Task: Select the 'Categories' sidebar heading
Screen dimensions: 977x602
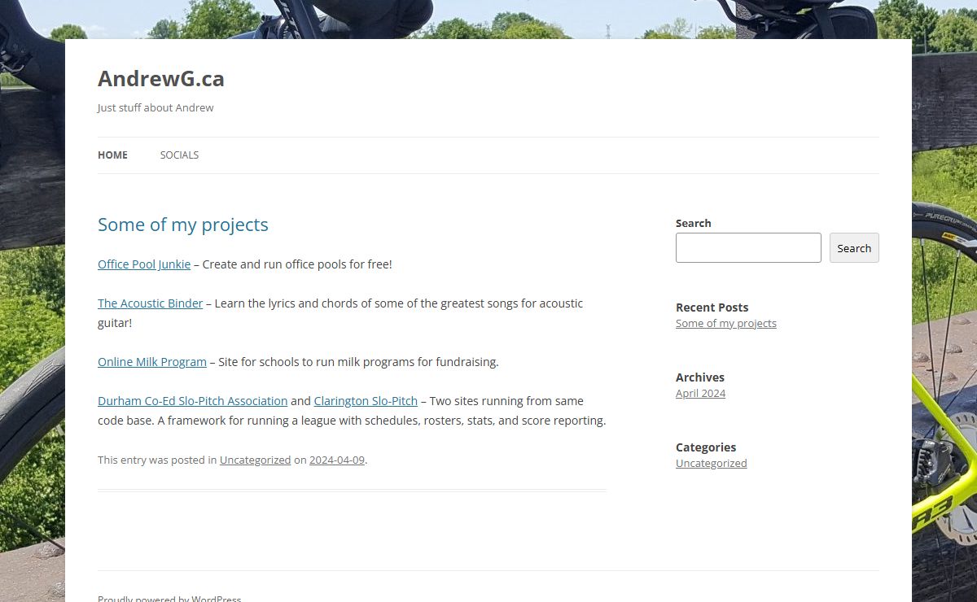Action: click(x=706, y=447)
